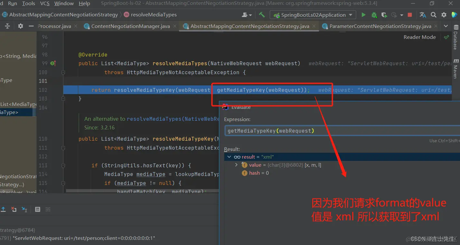Viewport: 460px width, 245px height.
Task: Run SpringBootLs02Application with the green play icon
Action: point(363,15)
